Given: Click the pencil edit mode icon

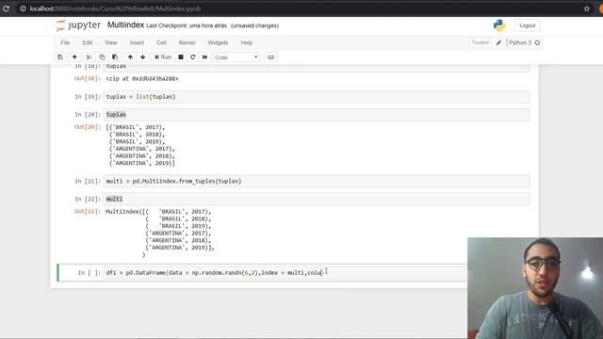Looking at the screenshot, I should point(498,42).
